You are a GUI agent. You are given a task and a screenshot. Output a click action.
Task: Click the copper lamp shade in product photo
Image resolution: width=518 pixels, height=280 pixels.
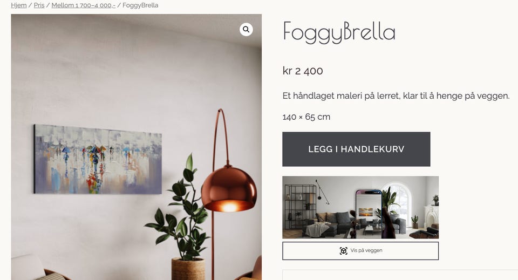tap(229, 189)
